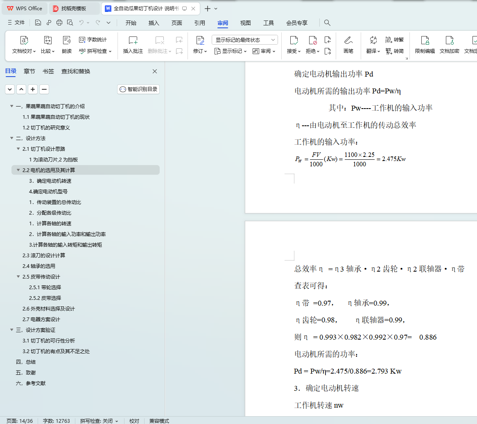Open the search magnifier in menu bar
Image resolution: width=477 pixels, height=424 pixels.
327,23
